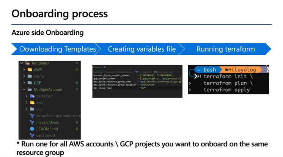Select the Running terraform step
The width and height of the screenshot is (283, 157).
point(225,49)
